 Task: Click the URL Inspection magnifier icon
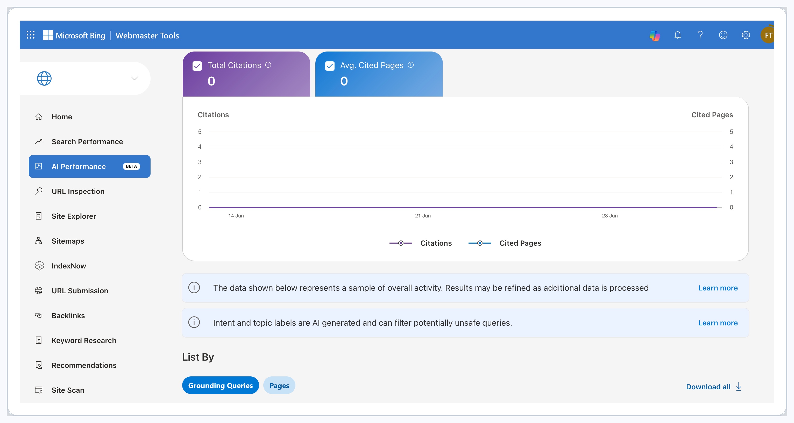click(39, 191)
